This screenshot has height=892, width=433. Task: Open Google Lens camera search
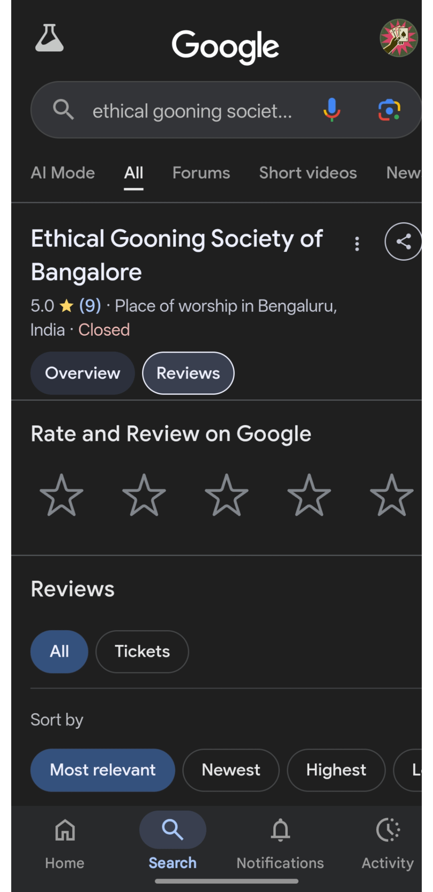[x=389, y=110]
